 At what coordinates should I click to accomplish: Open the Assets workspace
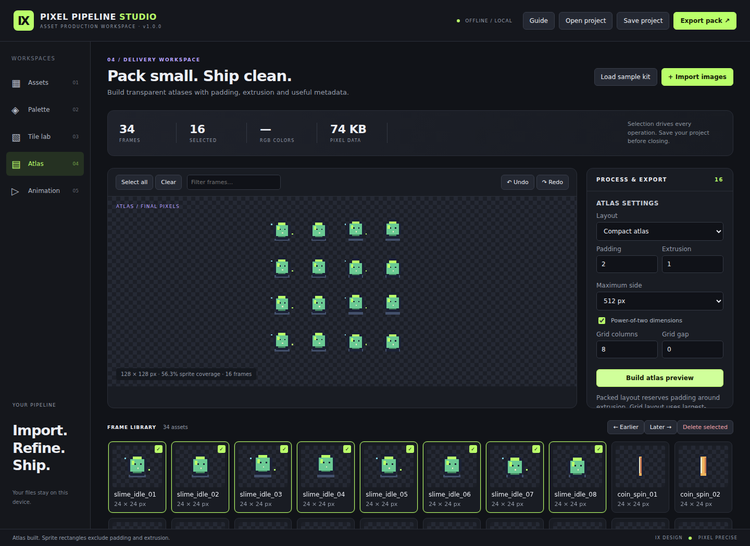(45, 83)
